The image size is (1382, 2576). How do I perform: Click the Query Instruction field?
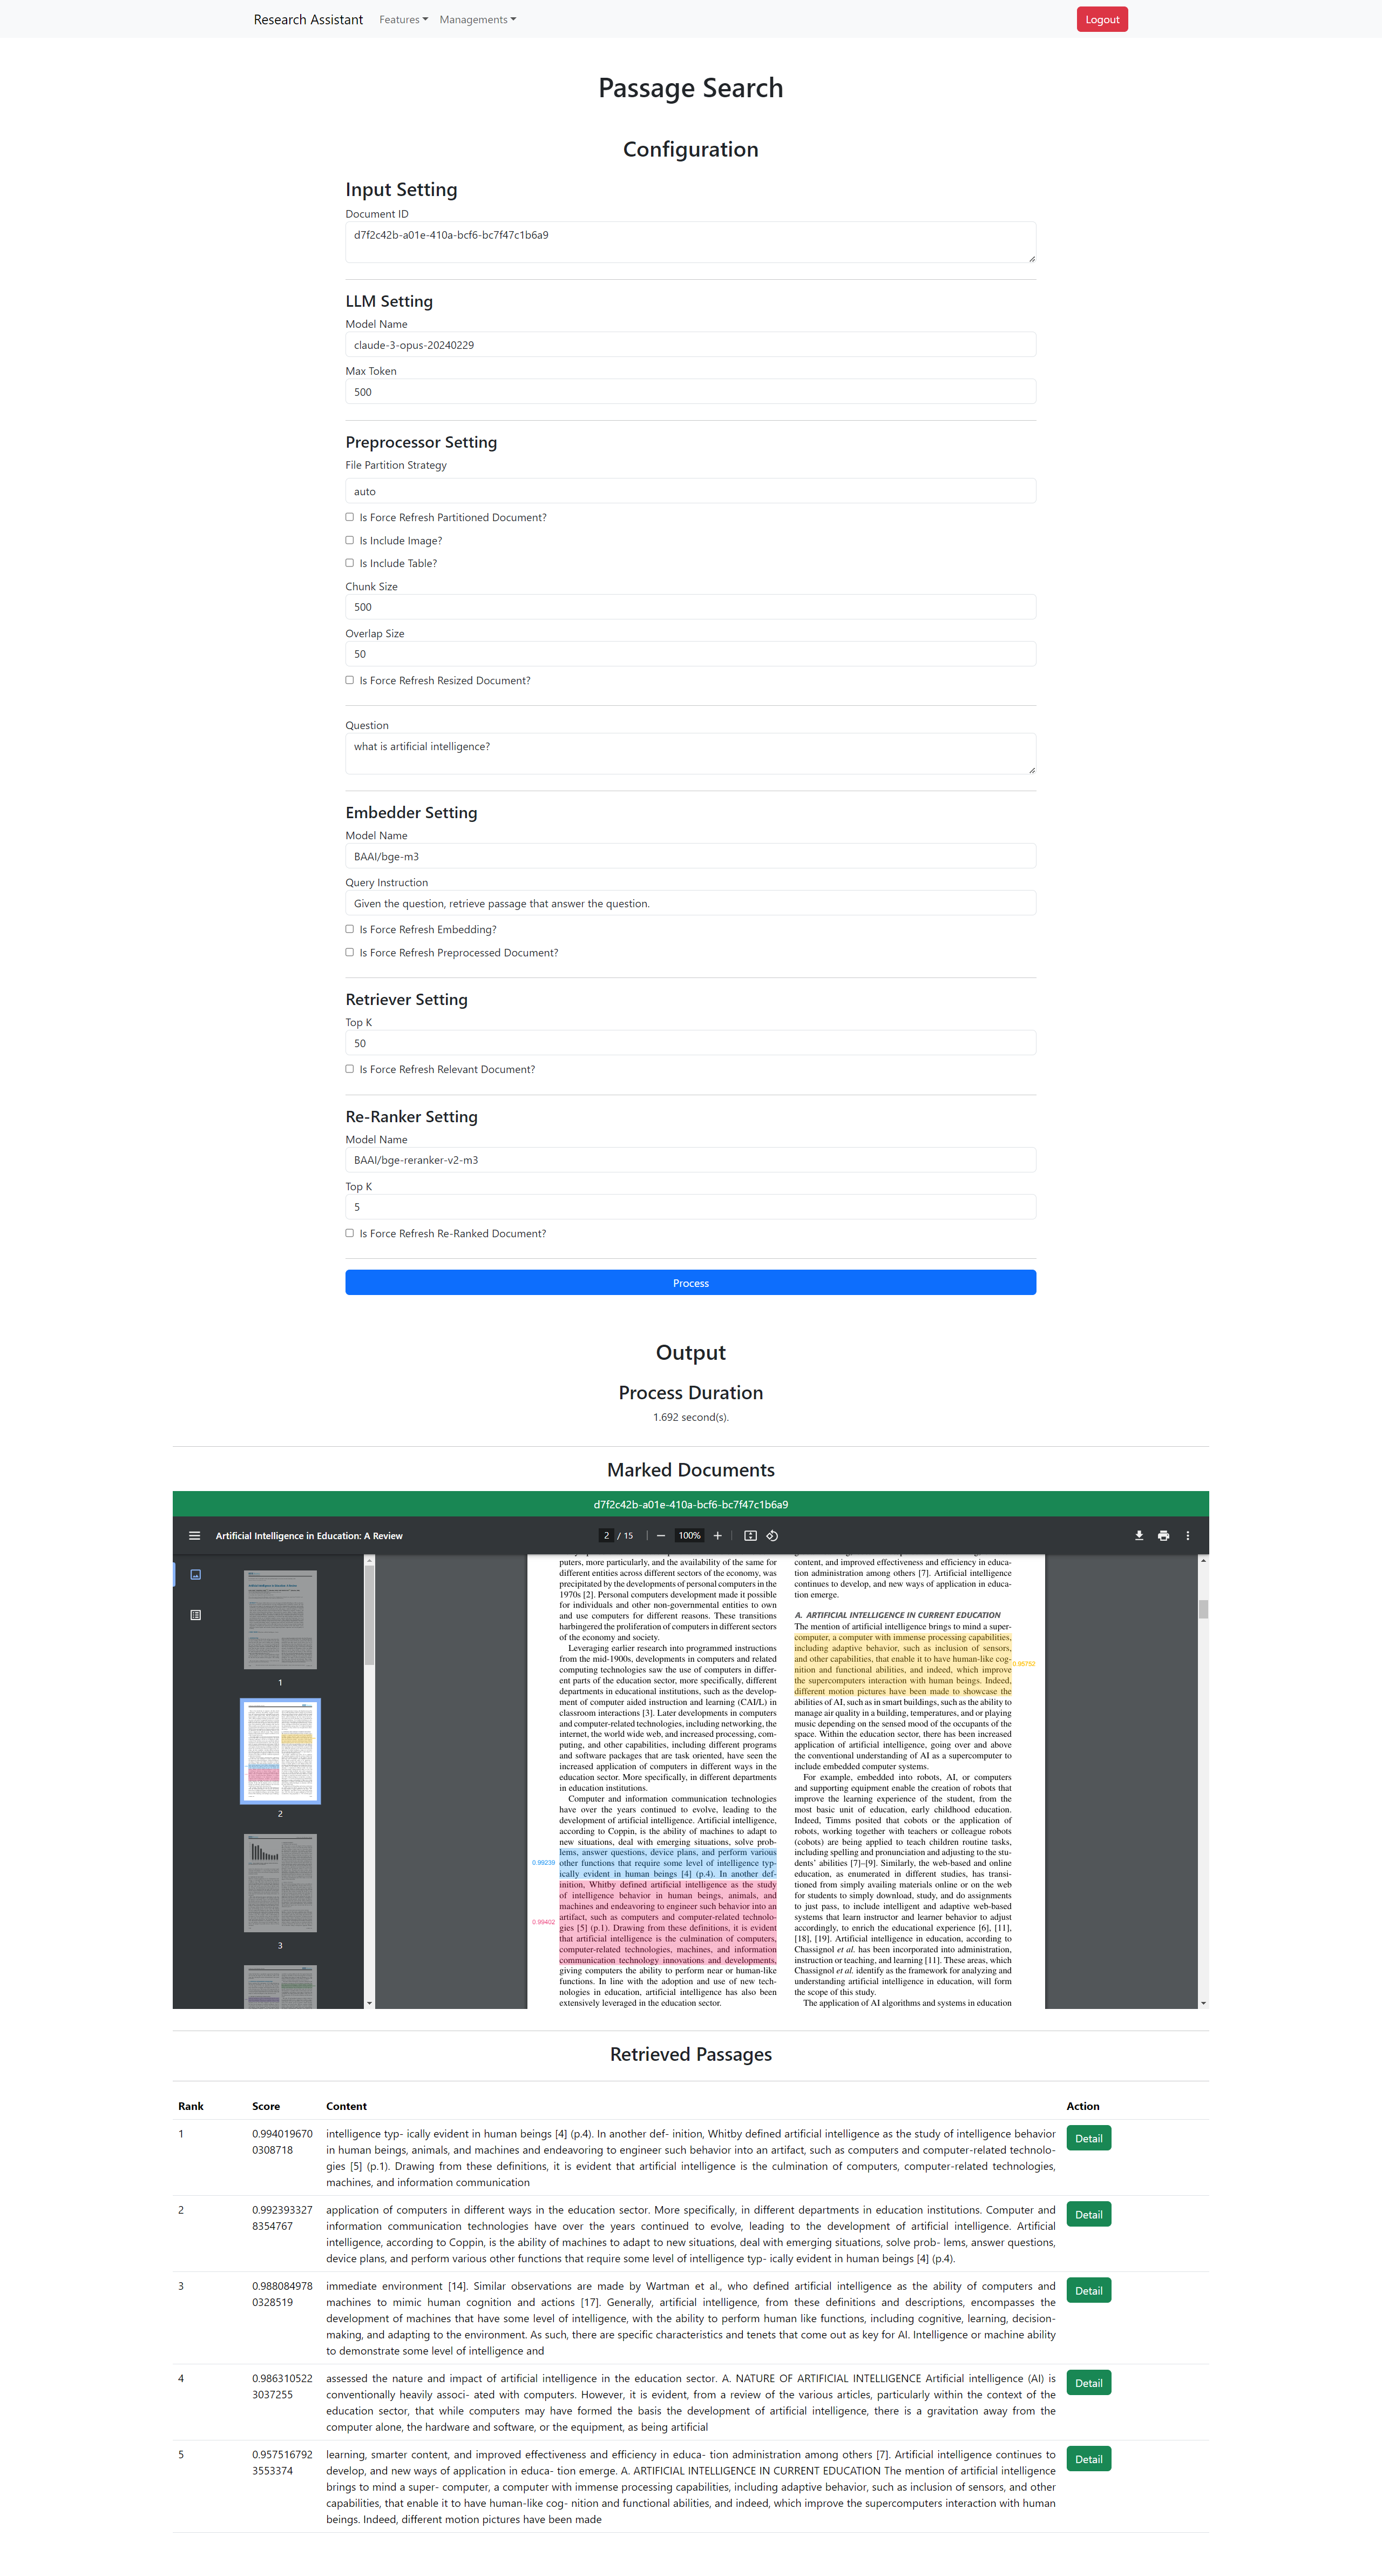pos(690,903)
